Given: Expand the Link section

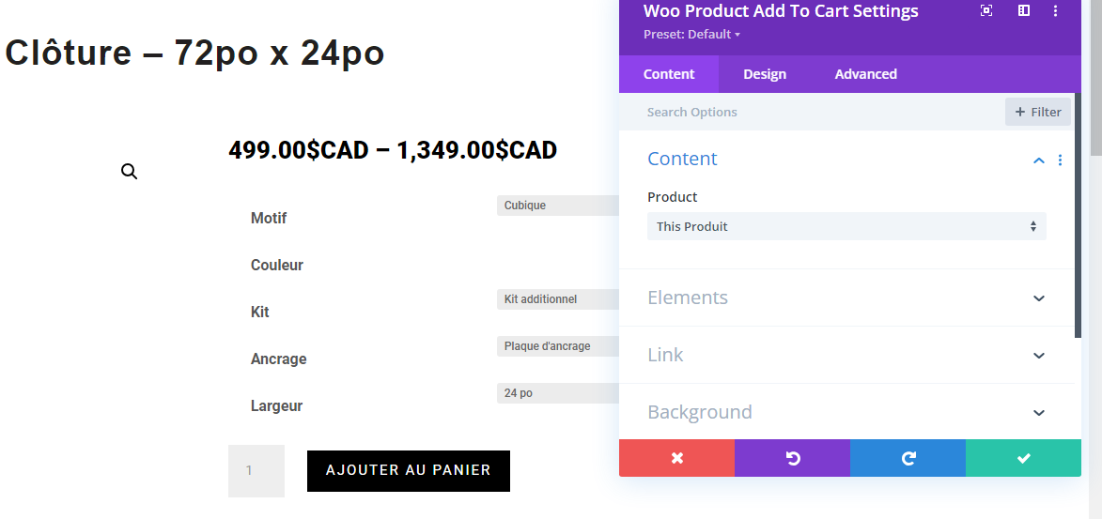Looking at the screenshot, I should click(846, 355).
